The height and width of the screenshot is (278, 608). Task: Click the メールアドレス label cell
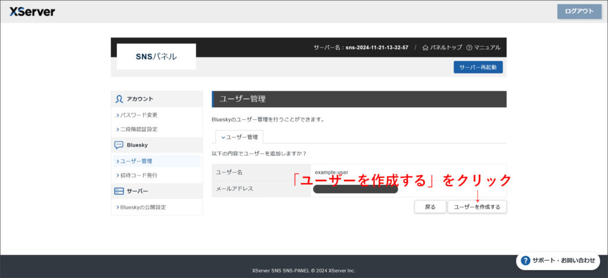pos(261,189)
